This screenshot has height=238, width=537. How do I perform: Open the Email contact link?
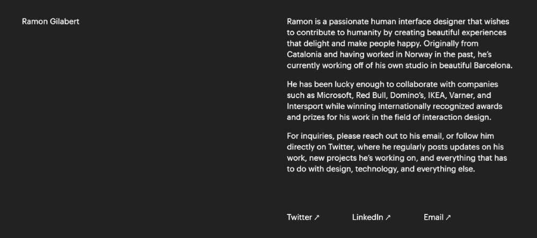pos(437,217)
